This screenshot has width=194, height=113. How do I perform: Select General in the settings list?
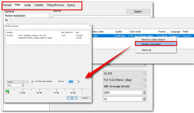(x=9, y=12)
